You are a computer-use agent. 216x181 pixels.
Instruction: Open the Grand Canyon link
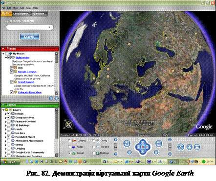tap(26, 82)
